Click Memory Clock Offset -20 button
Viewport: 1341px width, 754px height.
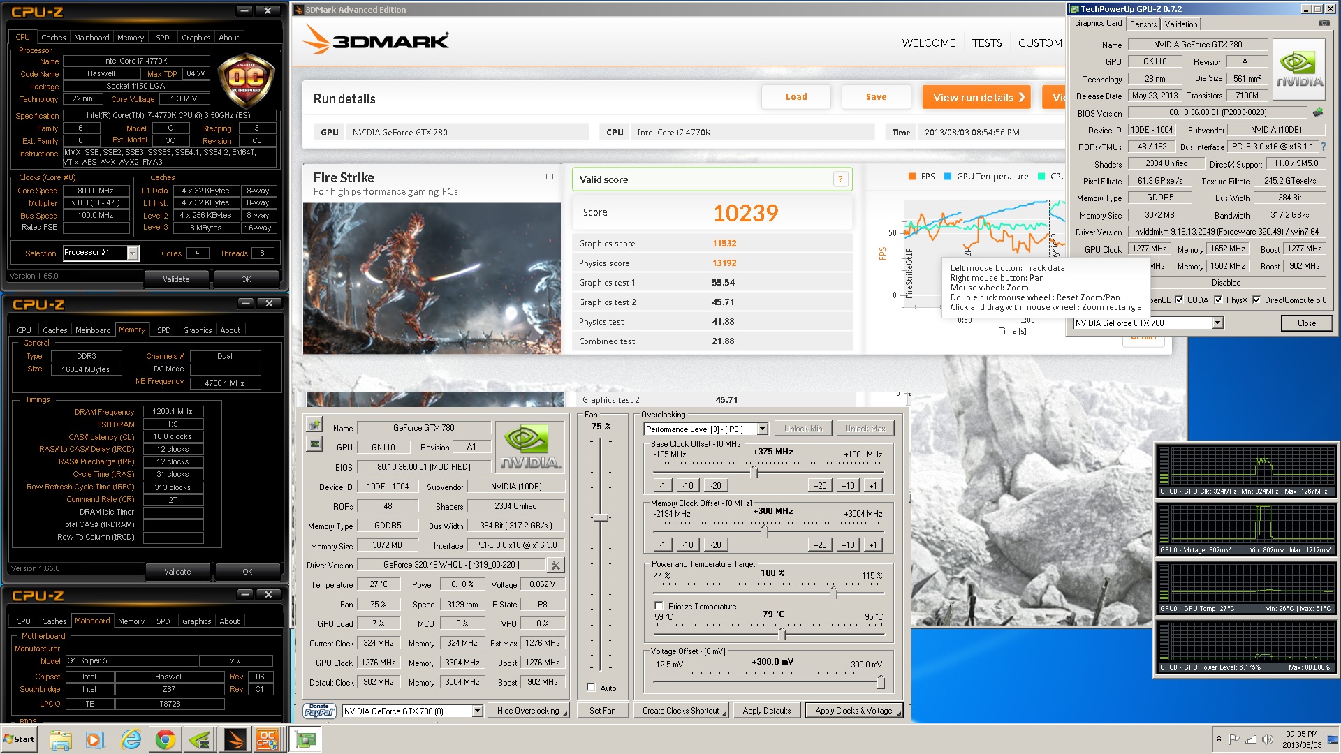(715, 545)
